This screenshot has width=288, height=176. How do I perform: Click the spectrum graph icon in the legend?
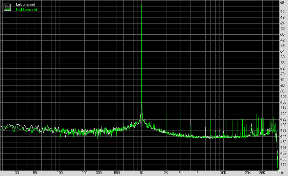tap(7, 7)
